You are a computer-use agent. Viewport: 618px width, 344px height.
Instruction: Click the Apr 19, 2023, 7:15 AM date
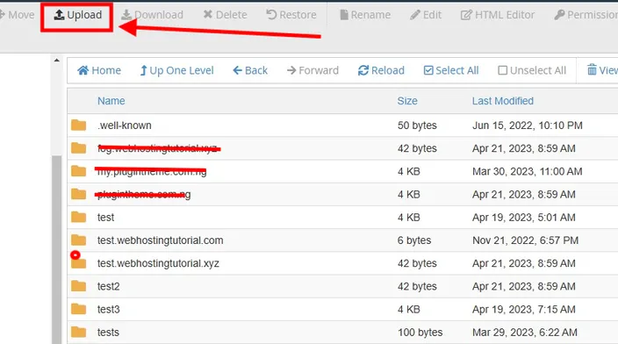point(524,309)
